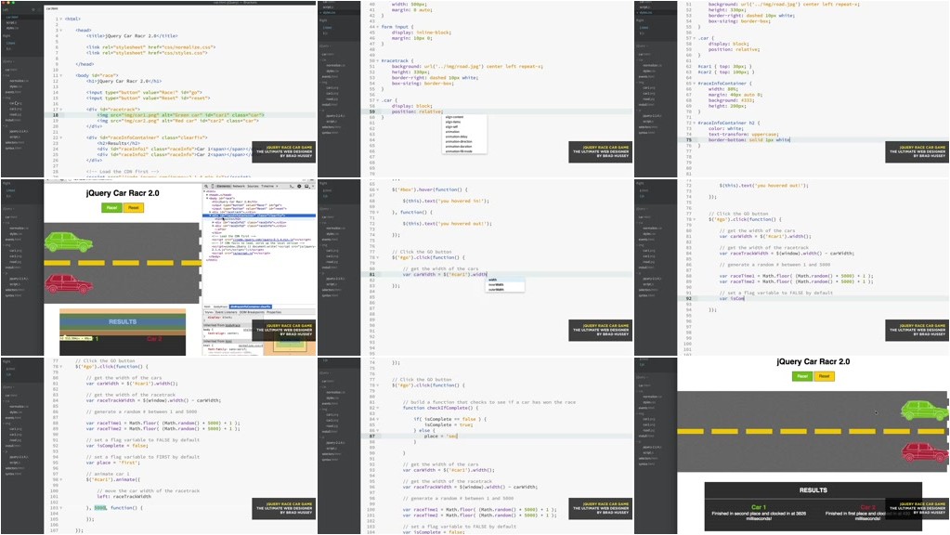The height and width of the screenshot is (535, 950).
Task: Click the green Race! button in the DevTools frame
Action: (x=111, y=208)
